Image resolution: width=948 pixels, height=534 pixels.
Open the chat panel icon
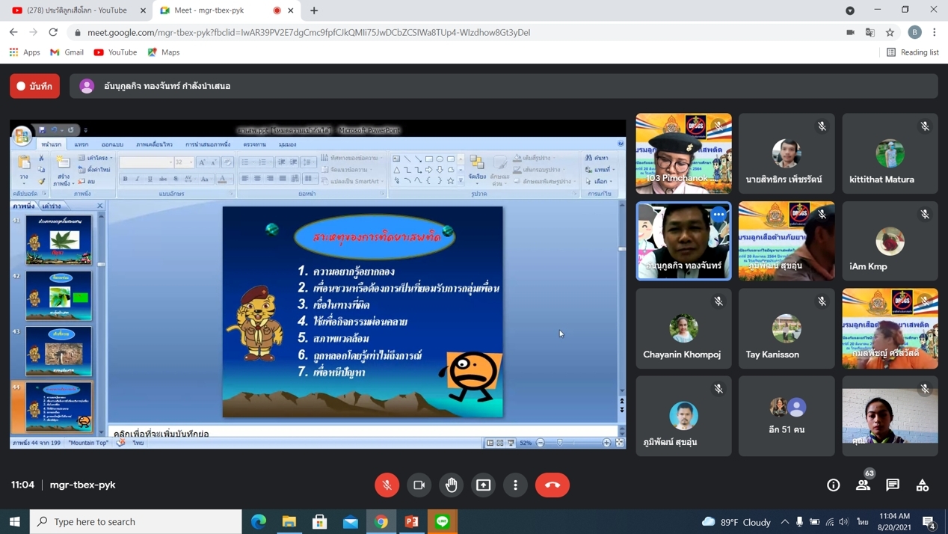893,485
